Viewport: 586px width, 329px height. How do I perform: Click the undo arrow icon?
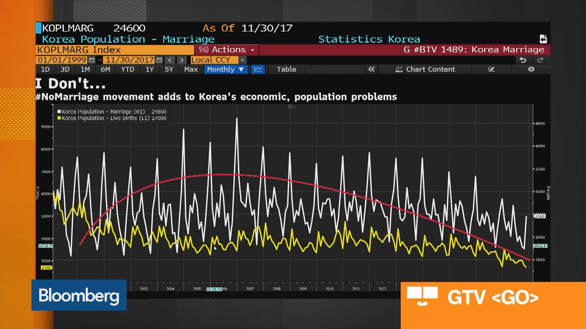click(x=523, y=60)
